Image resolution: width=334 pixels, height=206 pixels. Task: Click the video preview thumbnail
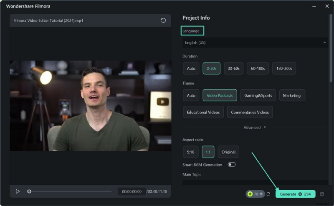(91, 106)
